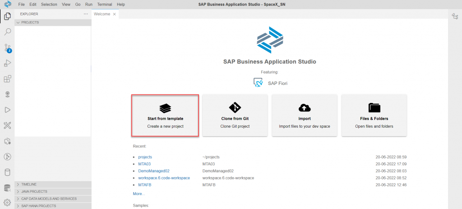This screenshot has width=462, height=209.
Task: Expand the SAP HANA PROJECTS section
Action: 53,206
